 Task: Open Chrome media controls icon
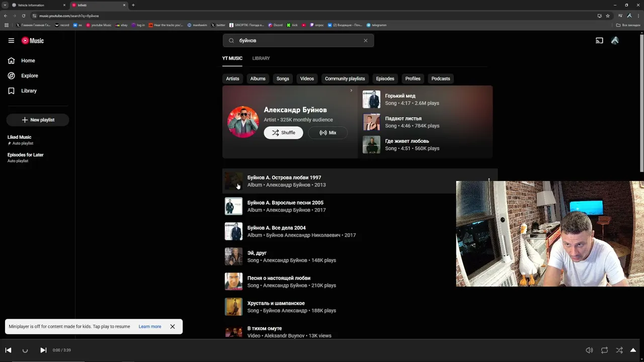pos(620,16)
